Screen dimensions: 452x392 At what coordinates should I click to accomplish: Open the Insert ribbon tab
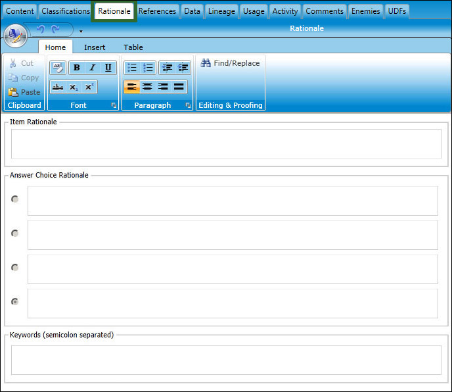coord(95,47)
